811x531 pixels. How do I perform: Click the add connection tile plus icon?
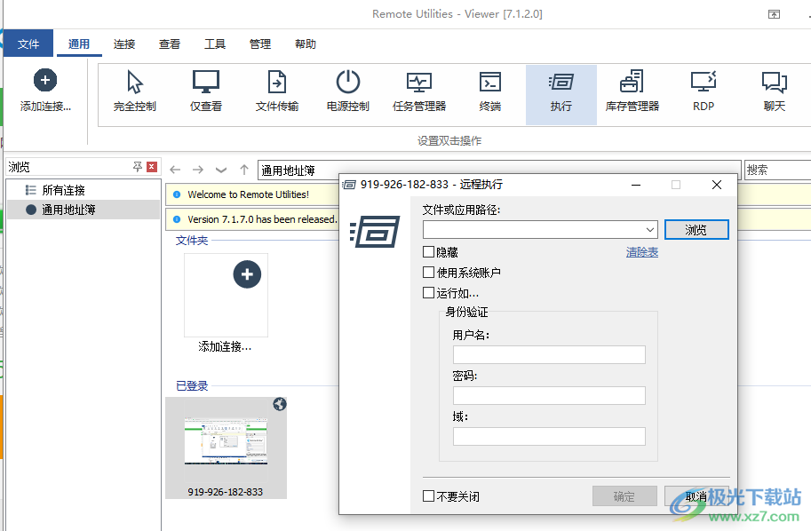(x=247, y=274)
